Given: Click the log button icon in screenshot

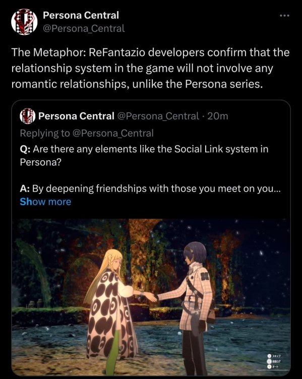Looking at the screenshot, I should [269, 361].
